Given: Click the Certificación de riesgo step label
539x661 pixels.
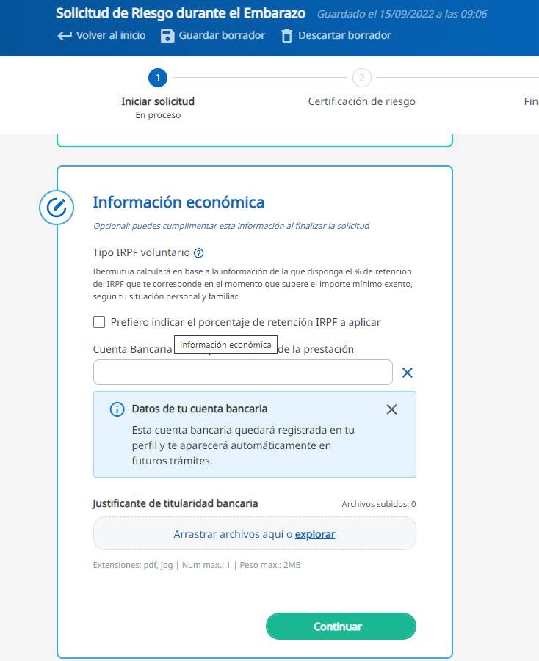Looking at the screenshot, I should tap(361, 101).
